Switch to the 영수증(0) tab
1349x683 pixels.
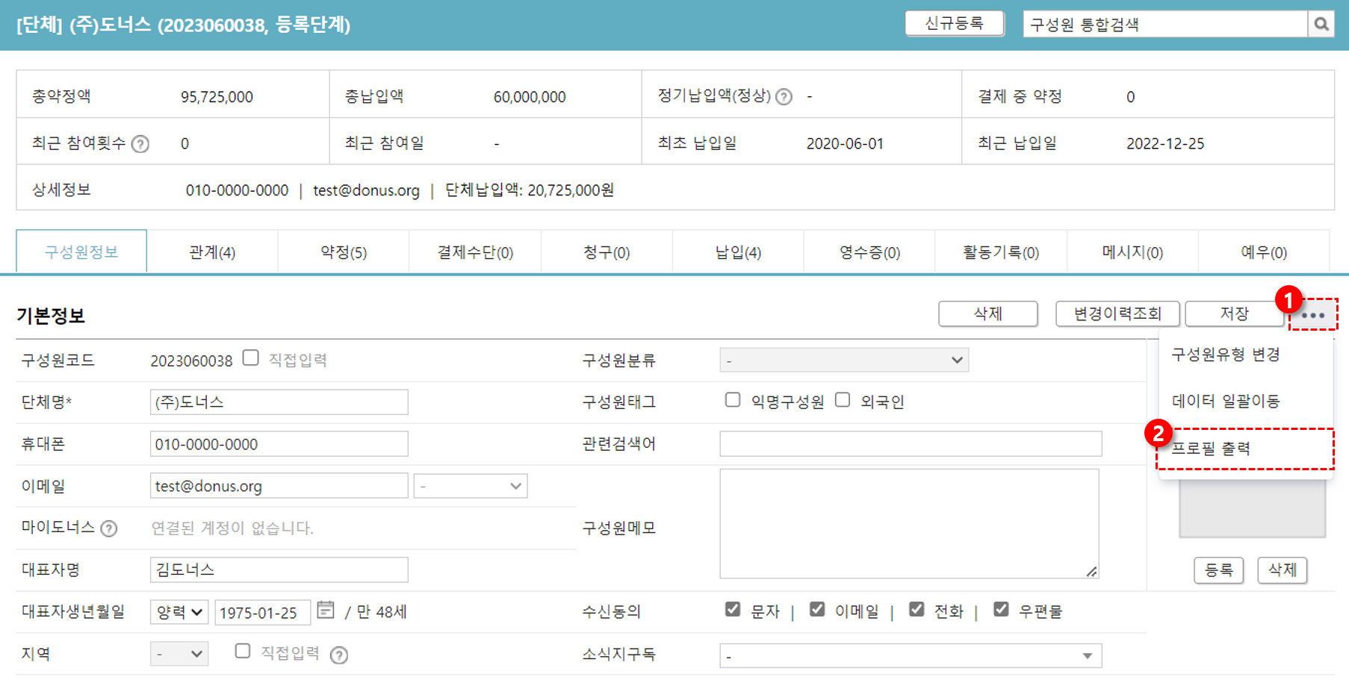click(x=869, y=252)
